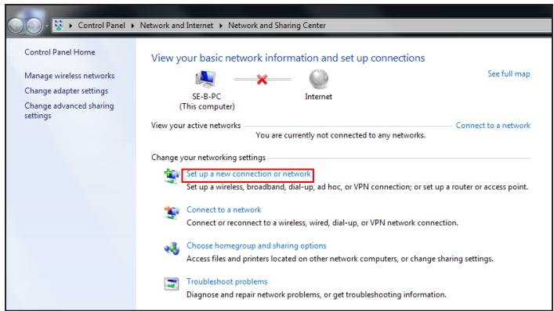The width and height of the screenshot is (554, 311).
Task: Expand the arrow before Control Panel breadcrumb
Action: (x=71, y=26)
